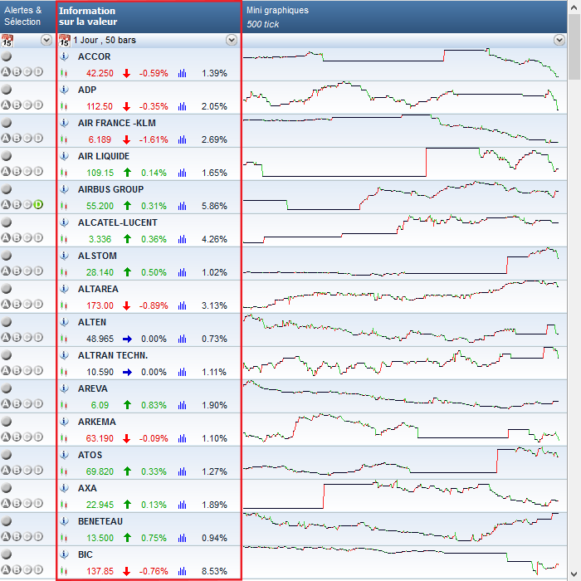Open info icon for ADP
The image size is (581, 581).
[x=64, y=90]
